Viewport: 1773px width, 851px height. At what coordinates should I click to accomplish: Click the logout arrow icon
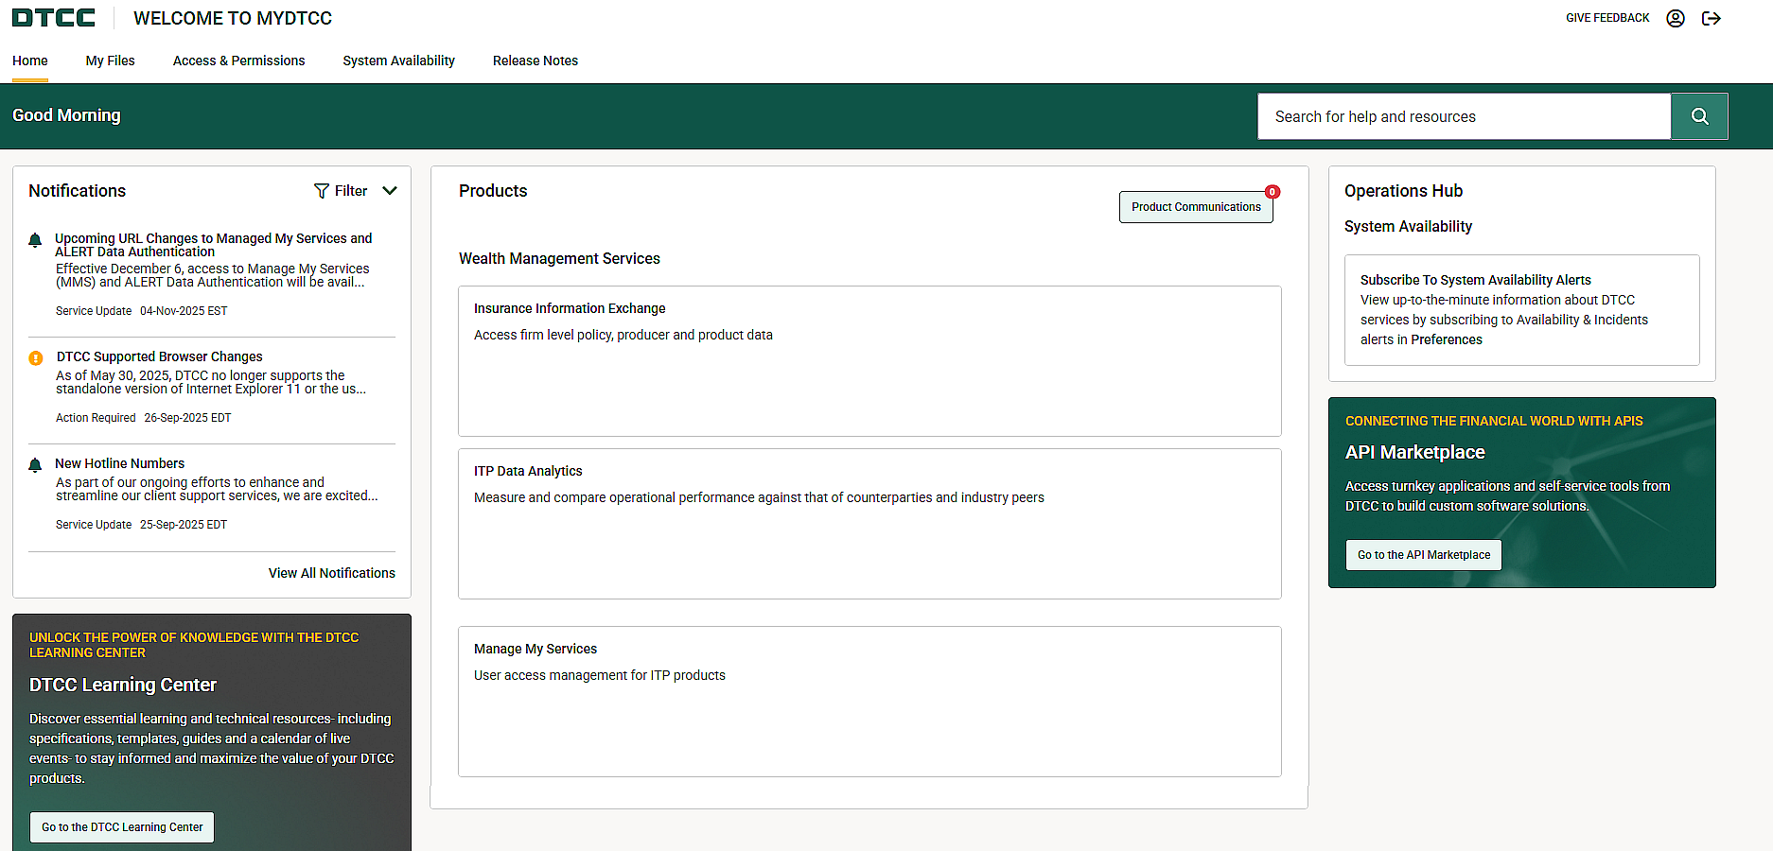click(x=1711, y=18)
